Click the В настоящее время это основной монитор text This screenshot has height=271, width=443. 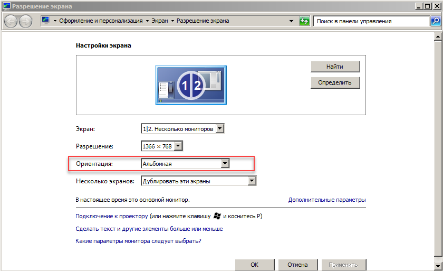coord(132,200)
